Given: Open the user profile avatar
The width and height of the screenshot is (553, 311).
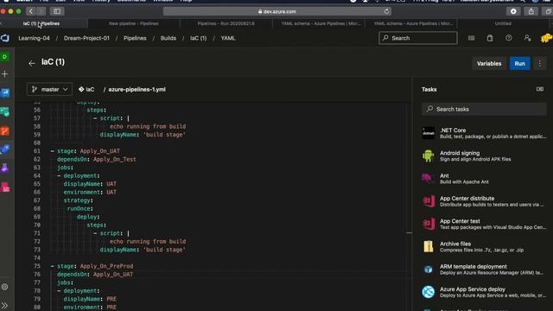Looking at the screenshot, I should tap(546, 38).
